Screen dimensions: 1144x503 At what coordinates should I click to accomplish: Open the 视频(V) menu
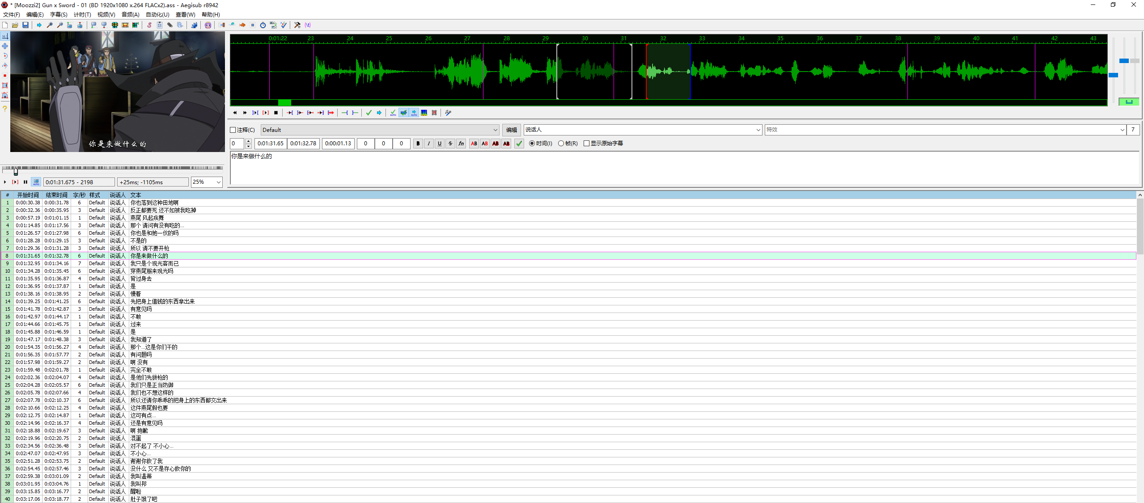106,15
